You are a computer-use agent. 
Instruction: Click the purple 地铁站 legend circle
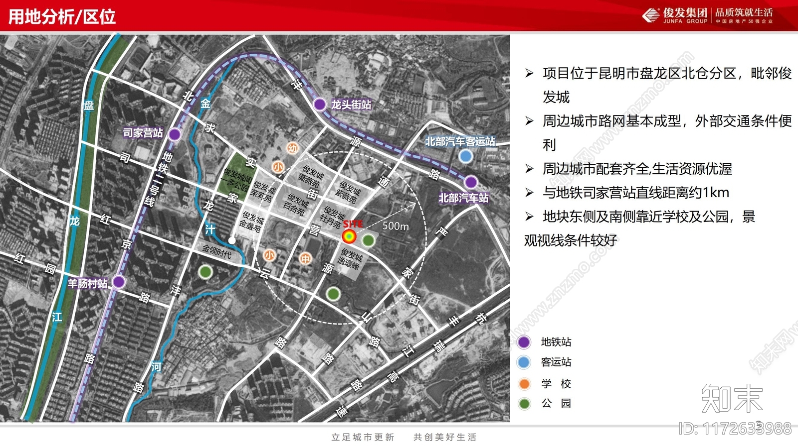pyautogui.click(x=524, y=342)
